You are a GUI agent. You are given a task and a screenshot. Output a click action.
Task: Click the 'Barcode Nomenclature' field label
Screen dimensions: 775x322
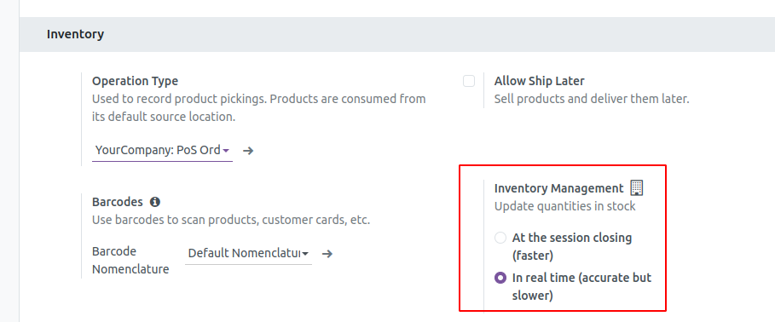pyautogui.click(x=130, y=261)
